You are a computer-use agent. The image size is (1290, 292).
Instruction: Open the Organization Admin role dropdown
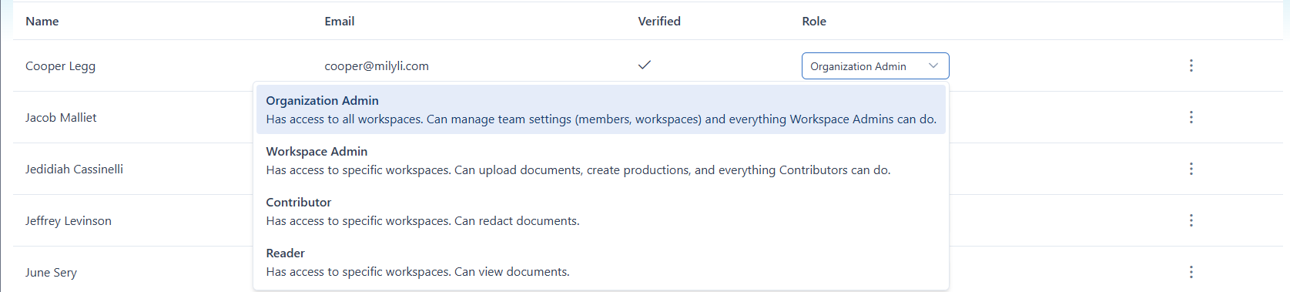[875, 66]
